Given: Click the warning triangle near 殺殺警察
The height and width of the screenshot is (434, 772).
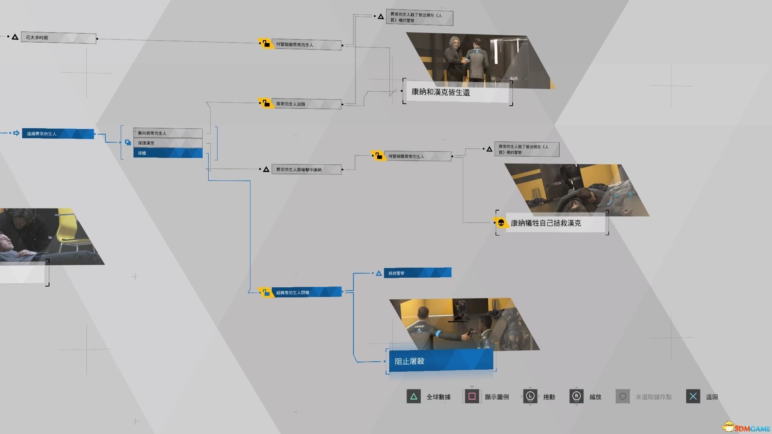Looking at the screenshot, I should coord(377,273).
